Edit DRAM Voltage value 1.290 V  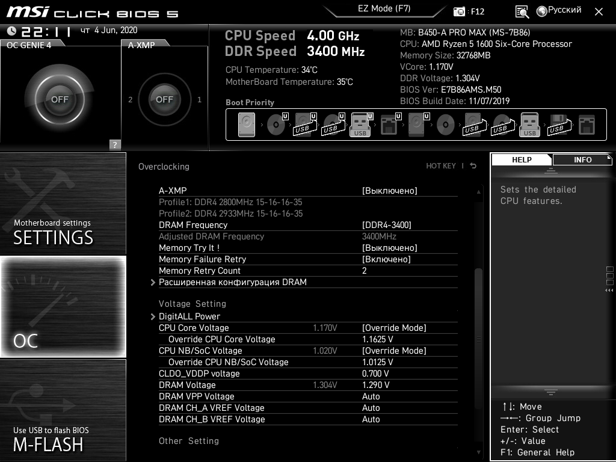[375, 384]
